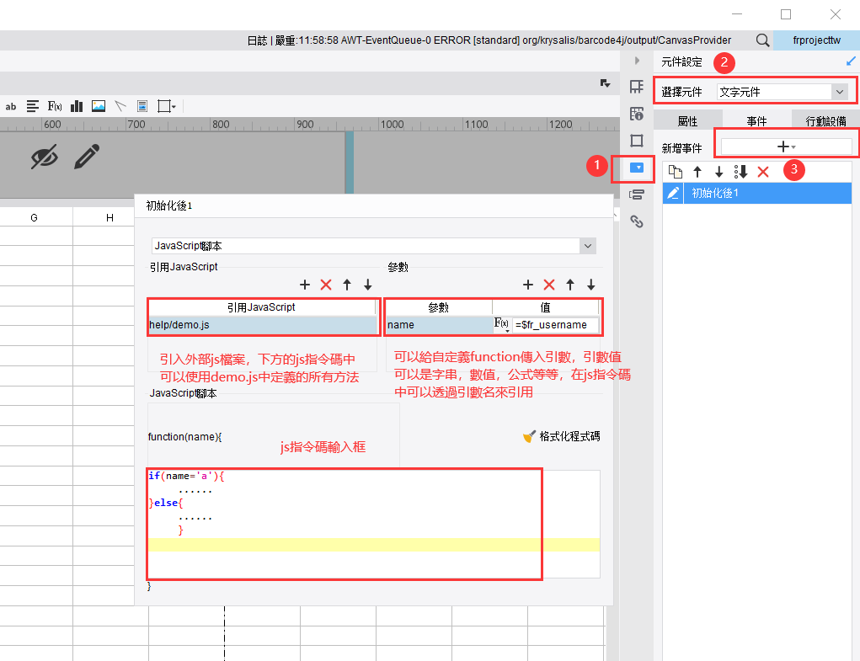Select the ab text tool in toolbar
Image resolution: width=860 pixels, height=661 pixels.
pos(11,106)
